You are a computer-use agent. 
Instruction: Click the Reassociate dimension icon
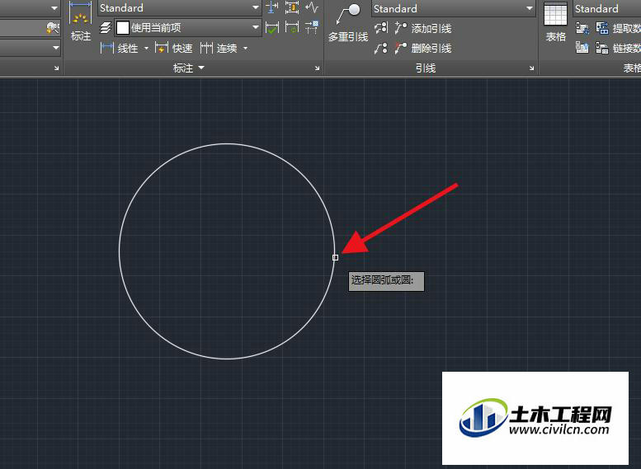(312, 28)
